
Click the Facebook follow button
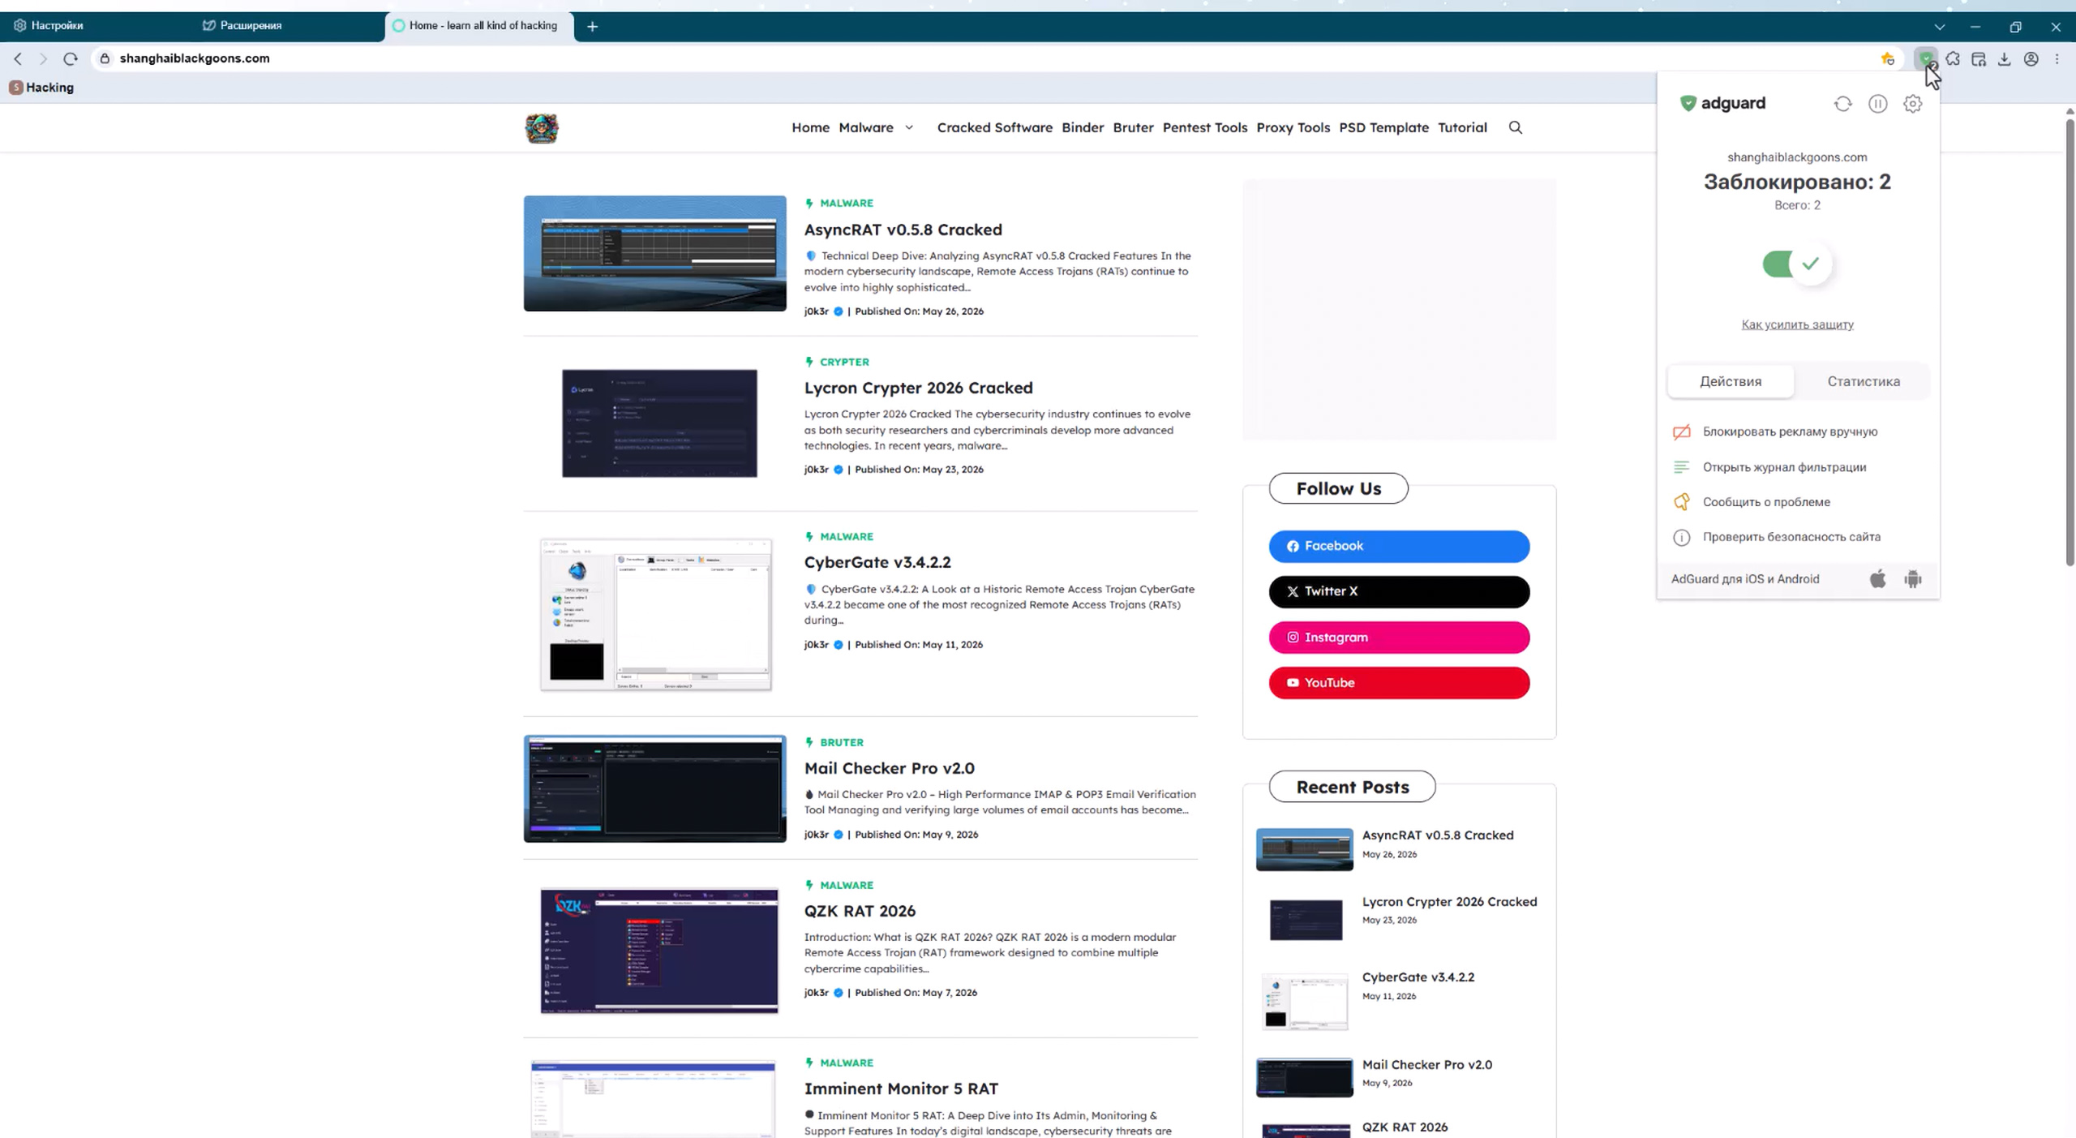point(1399,546)
